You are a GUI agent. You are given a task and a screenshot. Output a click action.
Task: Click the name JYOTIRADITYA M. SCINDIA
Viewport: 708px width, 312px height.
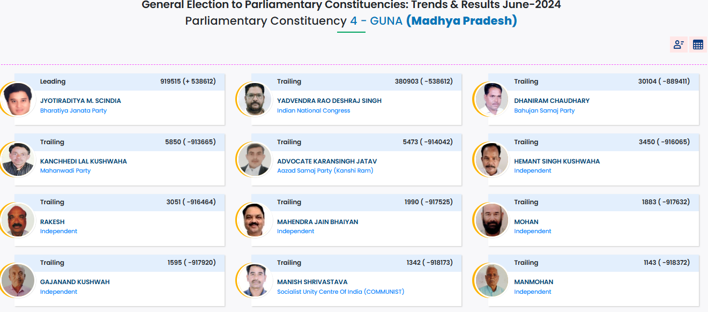80,101
